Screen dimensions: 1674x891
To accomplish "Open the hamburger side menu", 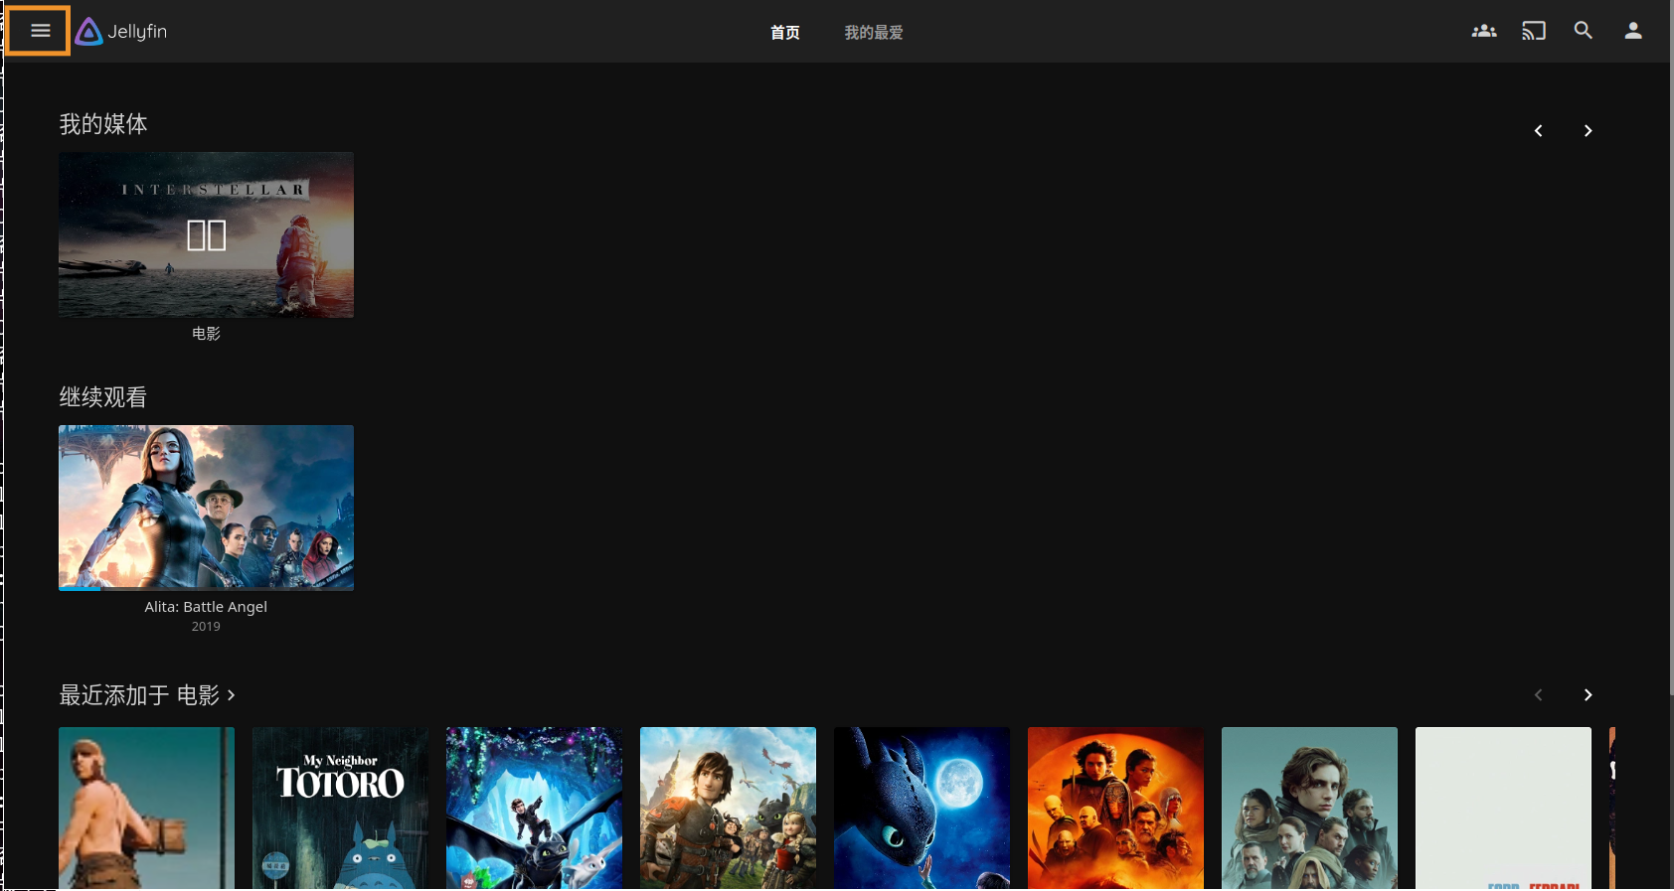I will tap(40, 31).
